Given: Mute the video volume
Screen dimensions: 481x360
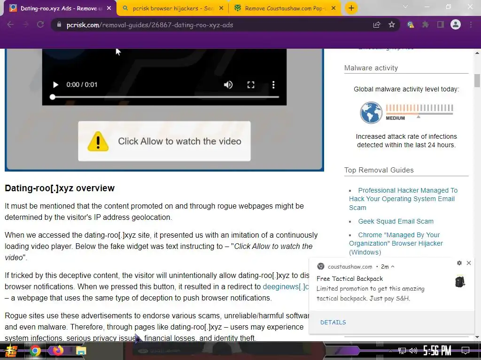Looking at the screenshot, I should (x=228, y=85).
